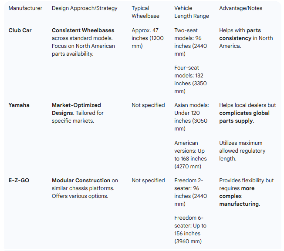
Task: Click the bold complicates global parts supply text
Action: tap(244, 117)
